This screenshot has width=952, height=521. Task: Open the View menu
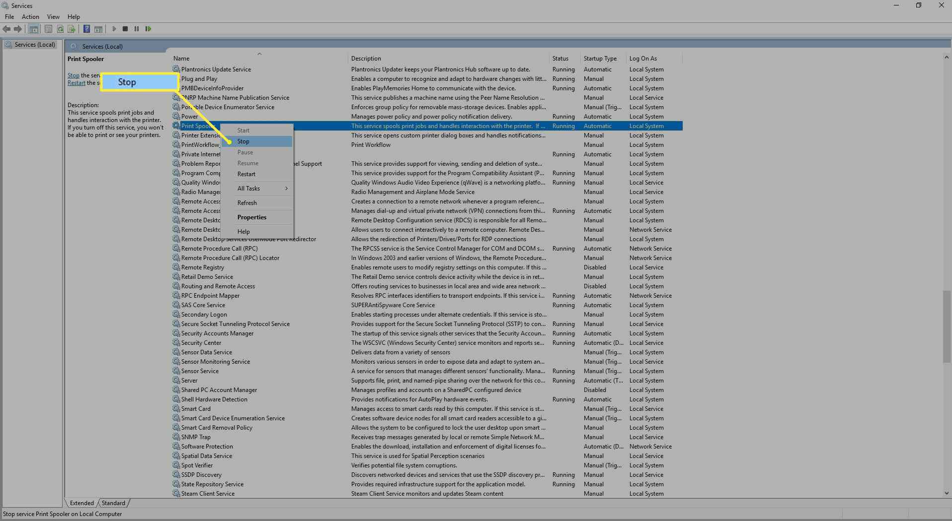point(53,16)
